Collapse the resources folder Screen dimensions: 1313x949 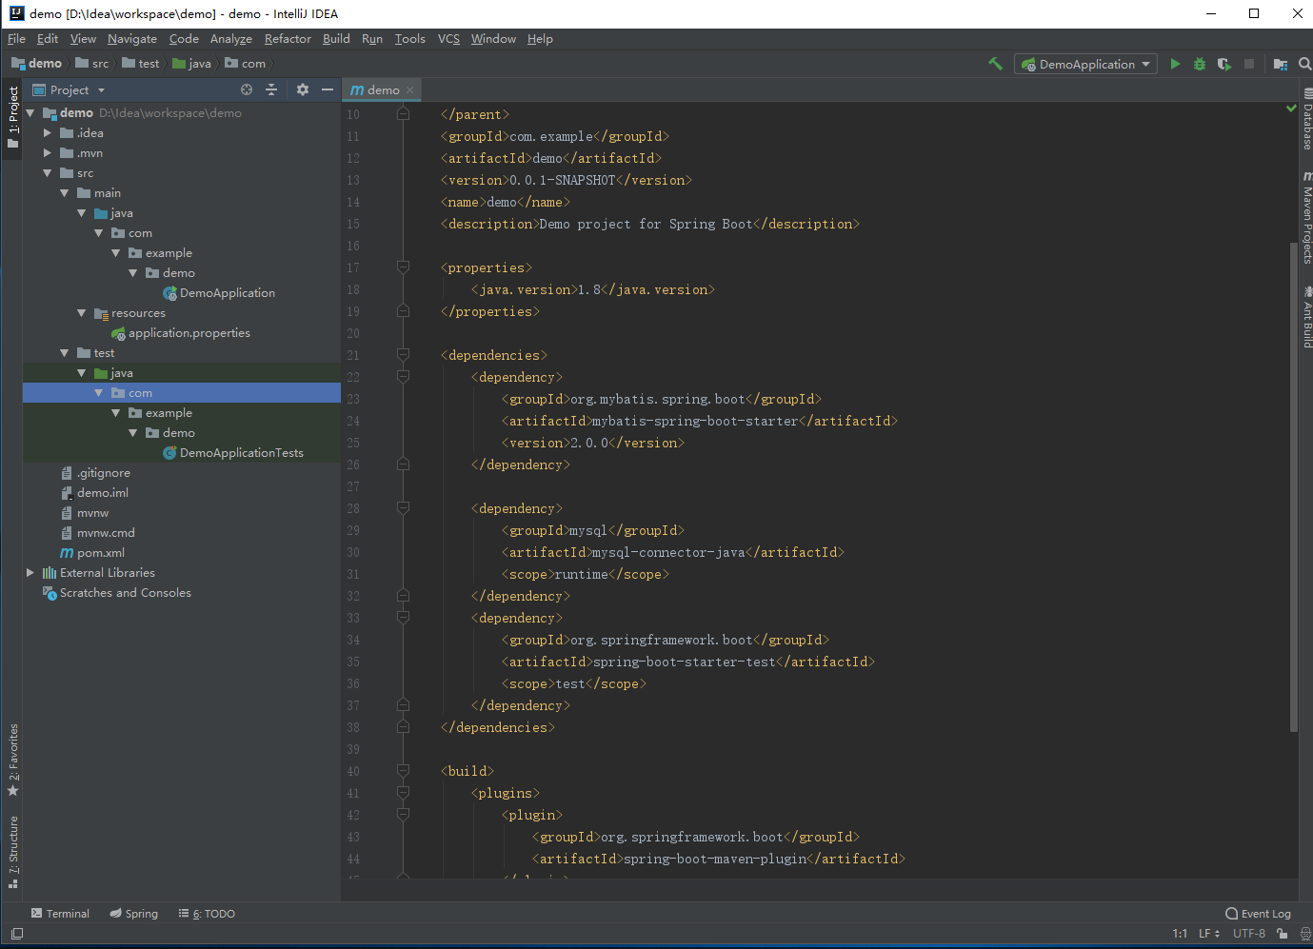click(82, 313)
